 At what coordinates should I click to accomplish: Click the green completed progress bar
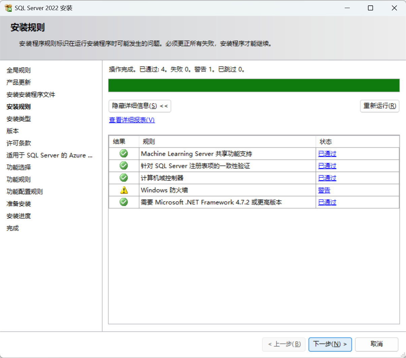click(254, 85)
